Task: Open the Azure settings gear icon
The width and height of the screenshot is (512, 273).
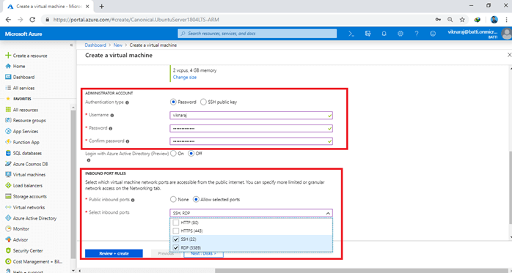Action: [401, 34]
